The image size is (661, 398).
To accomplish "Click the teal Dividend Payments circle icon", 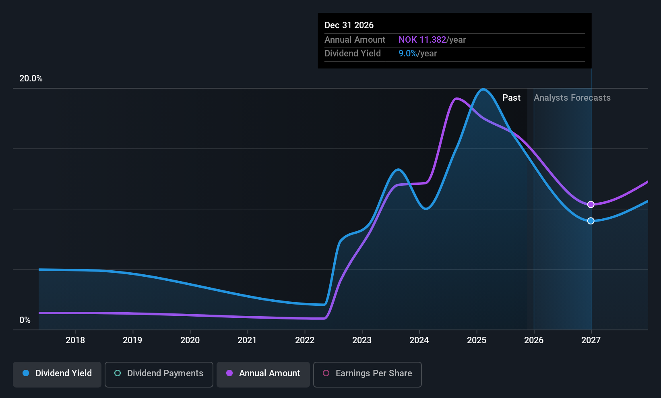I will tap(118, 373).
